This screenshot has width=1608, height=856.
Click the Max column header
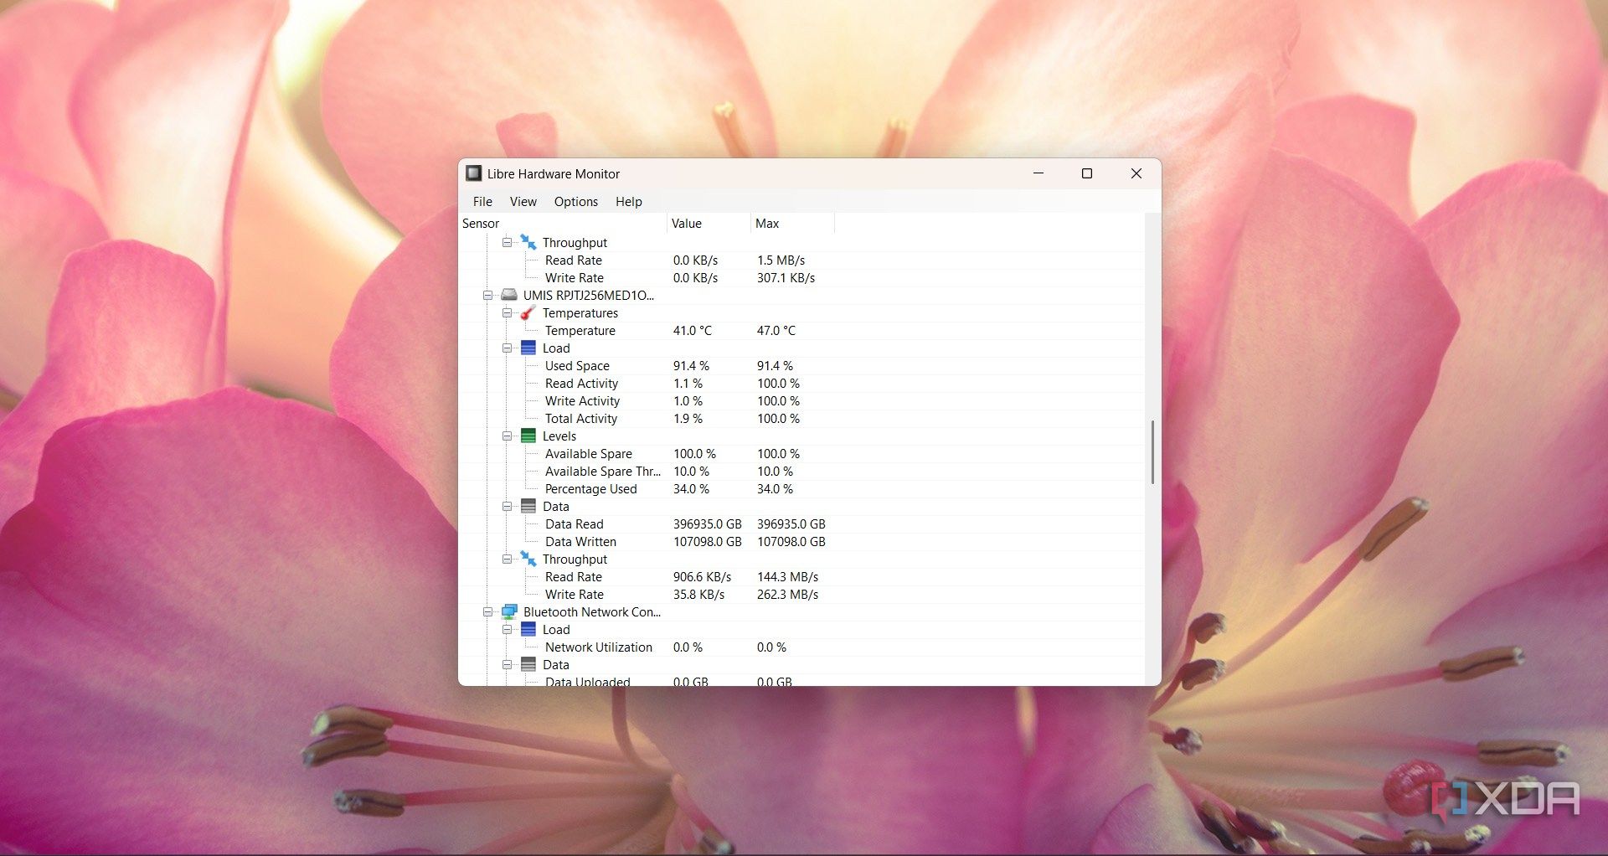click(792, 224)
